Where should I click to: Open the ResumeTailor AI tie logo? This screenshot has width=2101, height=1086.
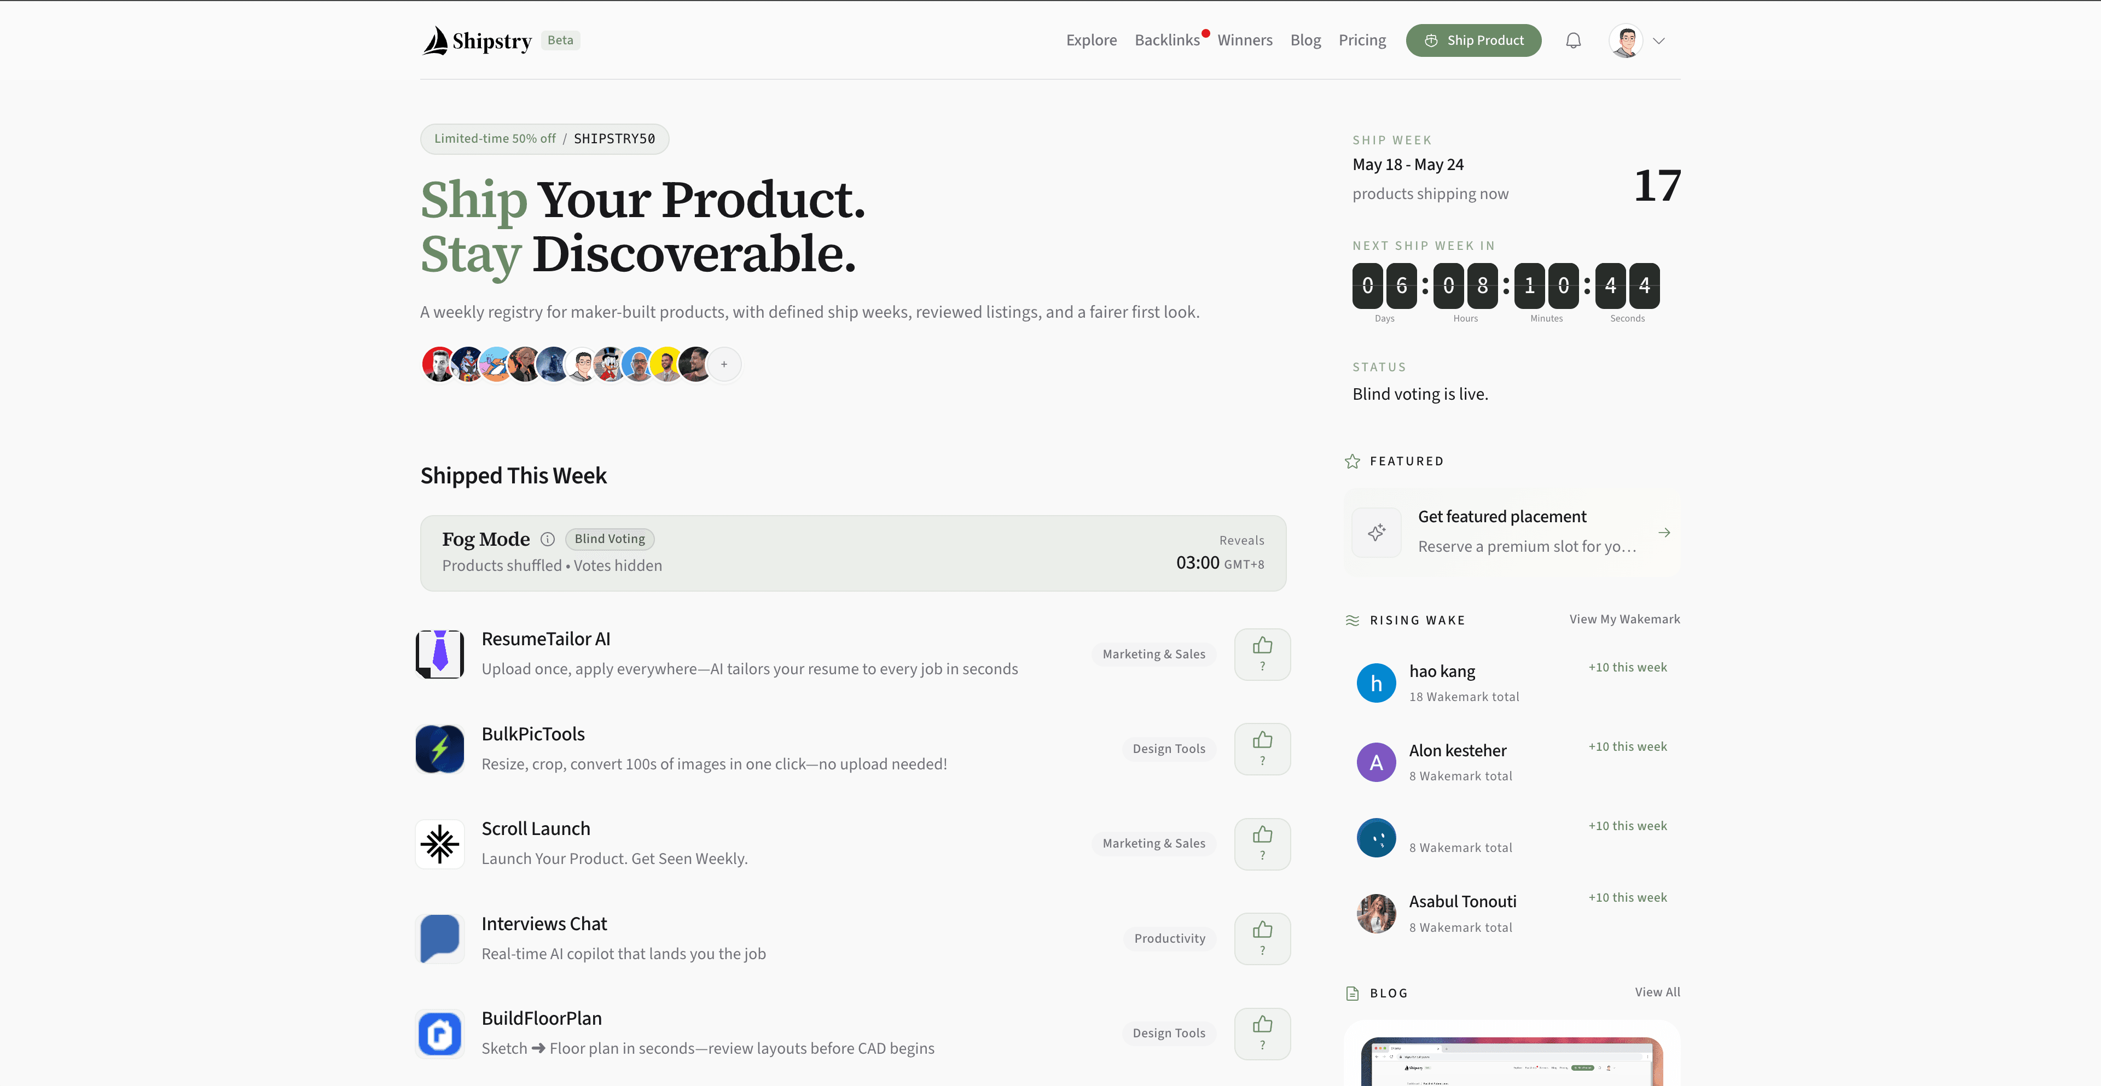click(x=440, y=654)
